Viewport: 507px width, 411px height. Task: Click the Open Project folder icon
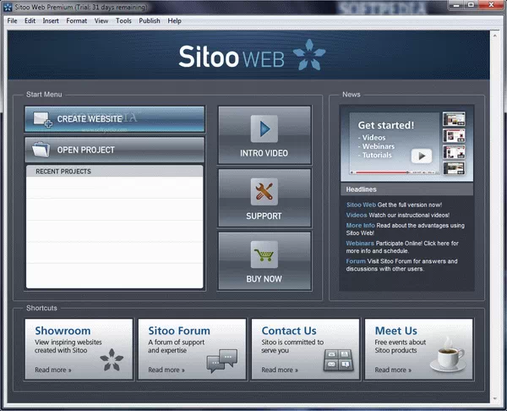pyautogui.click(x=41, y=150)
